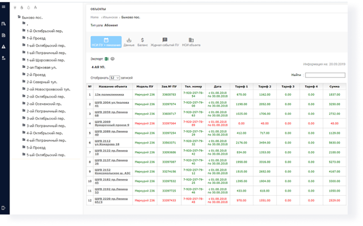Click the Excel export icon

(x=106, y=59)
